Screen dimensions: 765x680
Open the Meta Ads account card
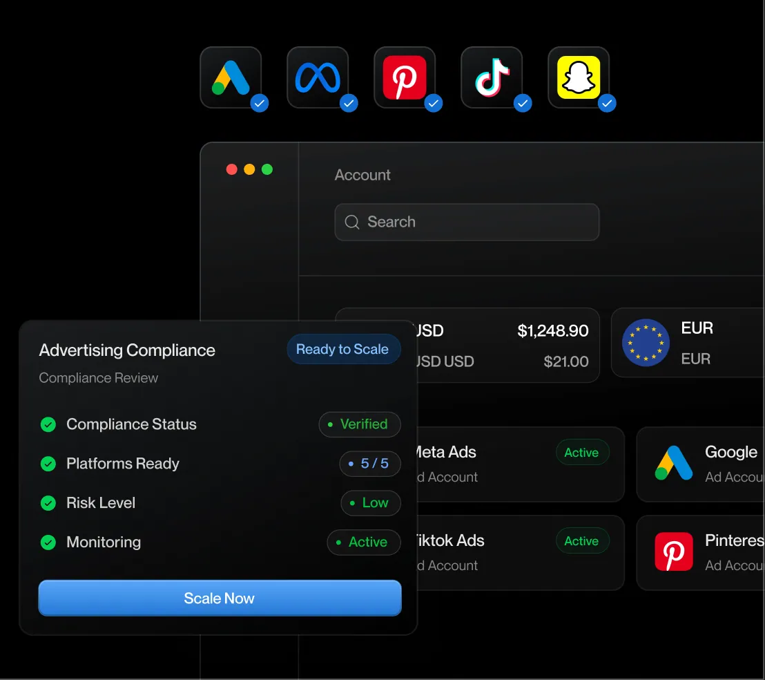pos(520,464)
